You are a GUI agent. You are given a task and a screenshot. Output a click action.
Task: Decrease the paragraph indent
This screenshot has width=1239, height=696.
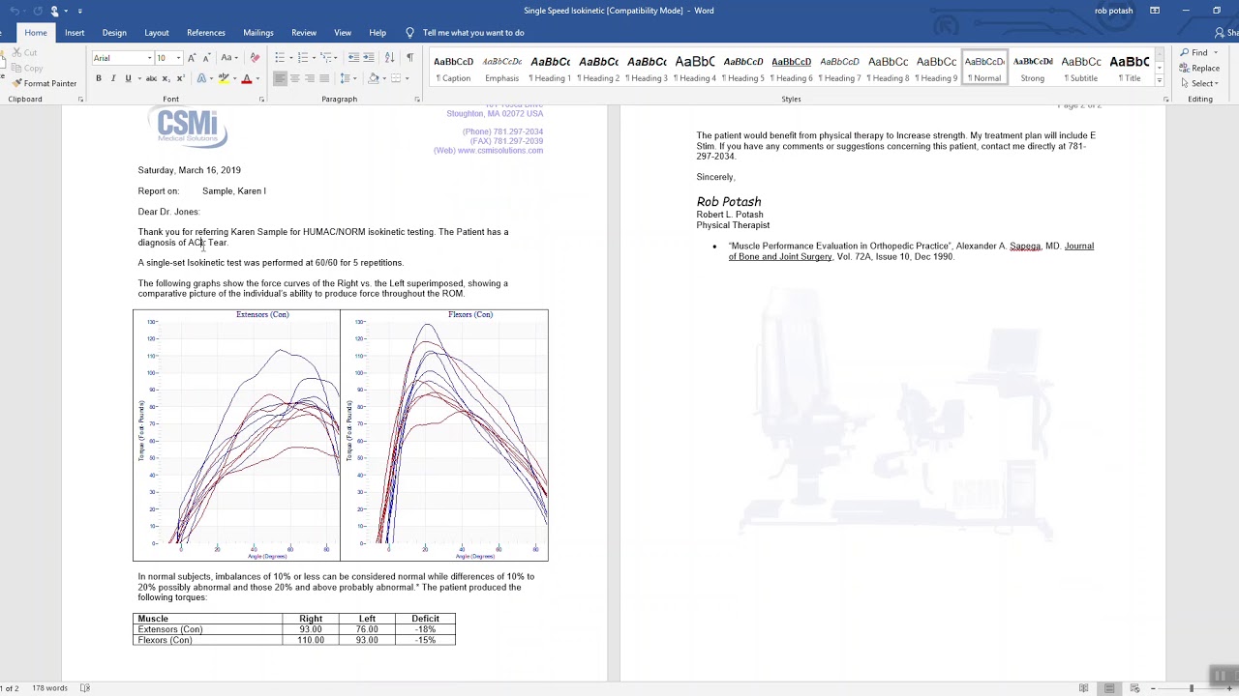click(353, 58)
